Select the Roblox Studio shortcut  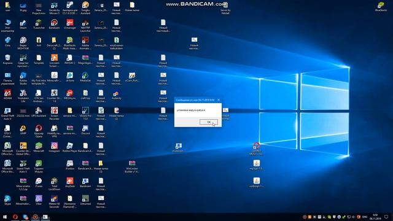tap(23, 79)
